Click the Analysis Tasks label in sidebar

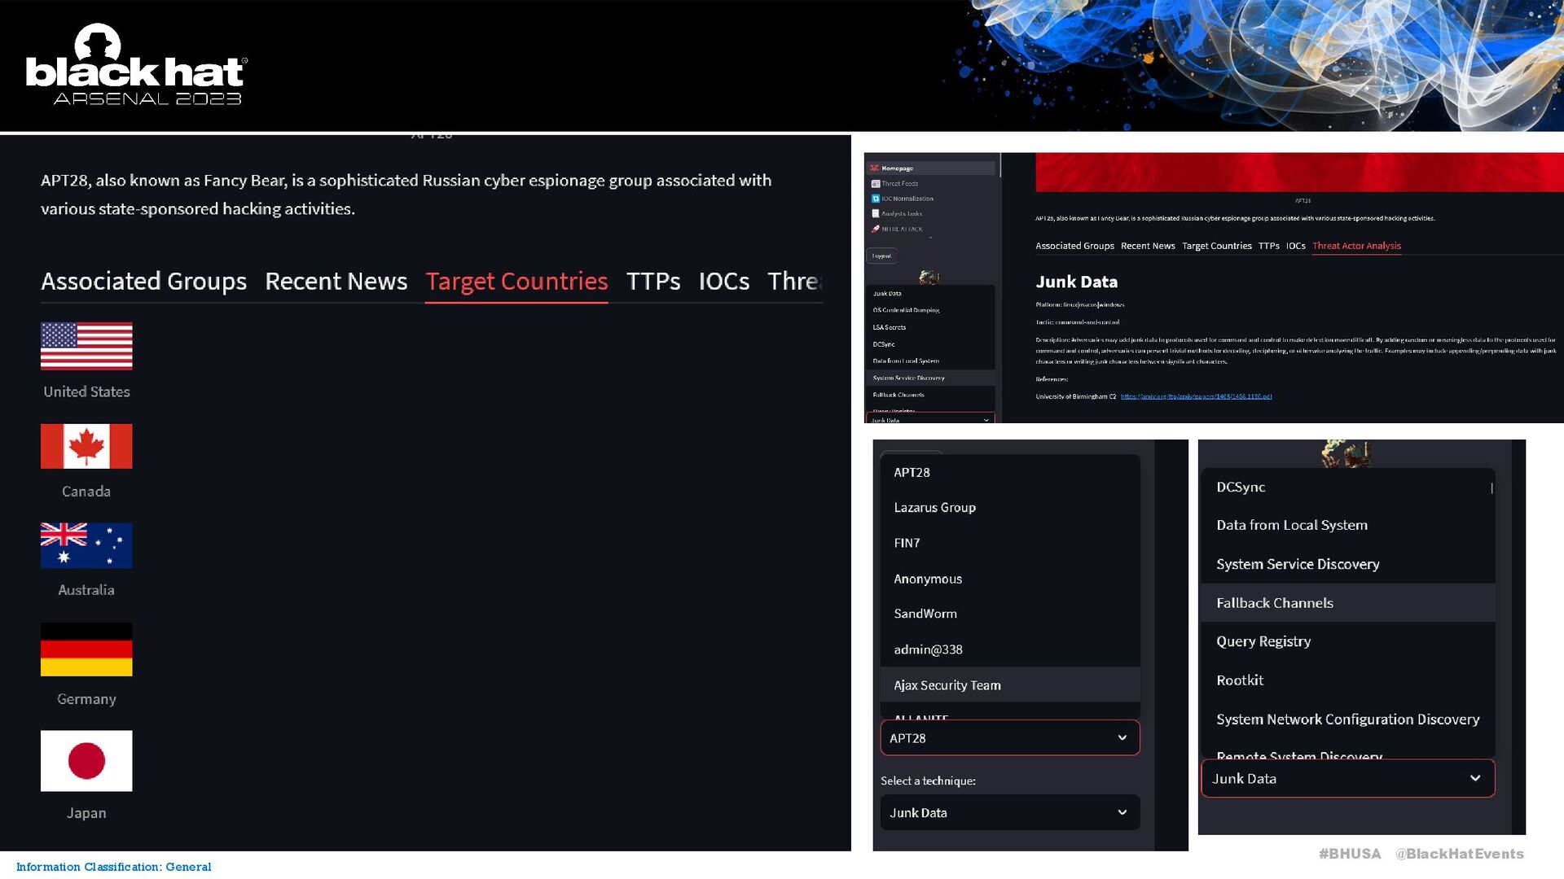(x=902, y=213)
